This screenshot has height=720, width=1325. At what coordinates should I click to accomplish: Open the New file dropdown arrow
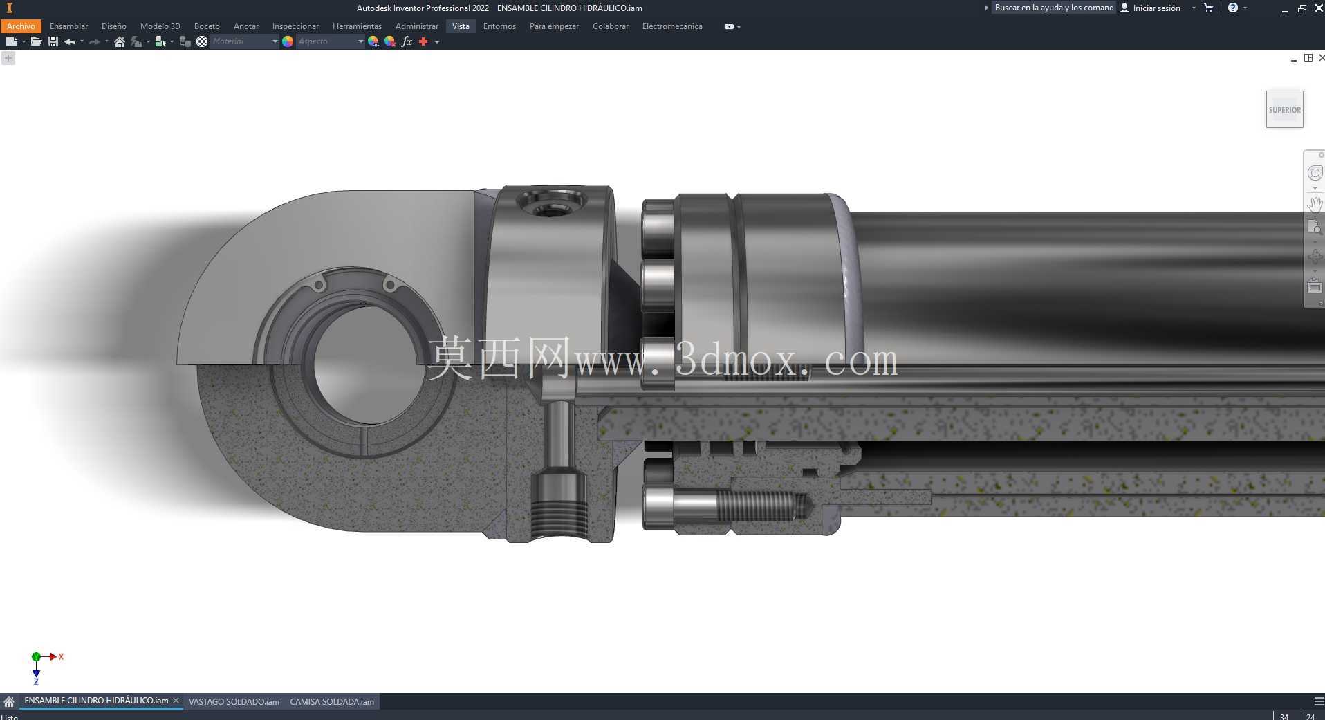24,41
